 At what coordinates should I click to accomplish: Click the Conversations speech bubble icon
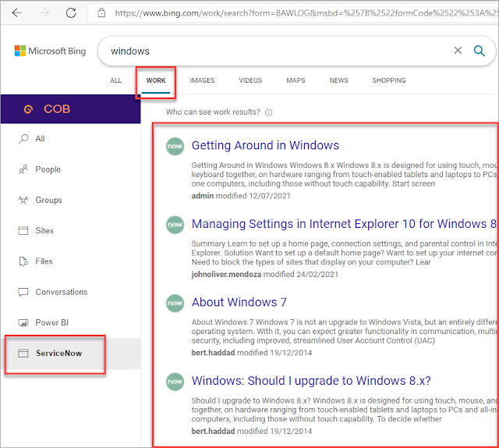pos(23,292)
